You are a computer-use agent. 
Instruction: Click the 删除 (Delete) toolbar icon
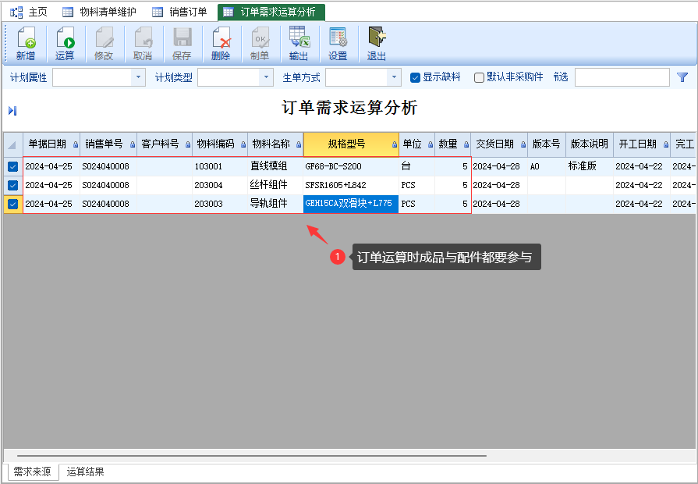coord(221,43)
